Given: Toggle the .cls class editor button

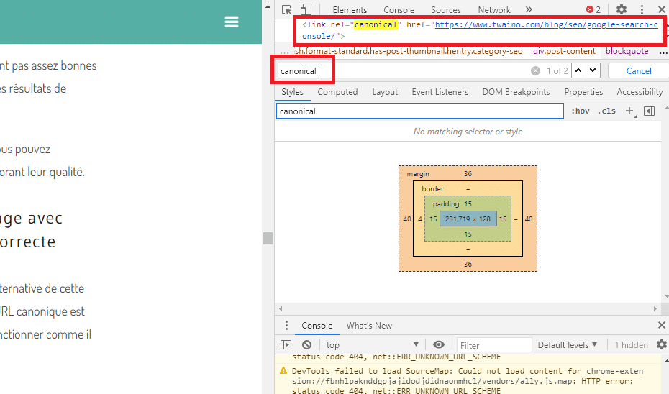Looking at the screenshot, I should point(606,111).
